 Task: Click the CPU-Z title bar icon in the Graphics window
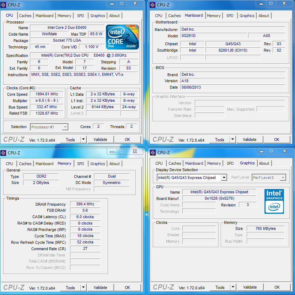(153, 152)
